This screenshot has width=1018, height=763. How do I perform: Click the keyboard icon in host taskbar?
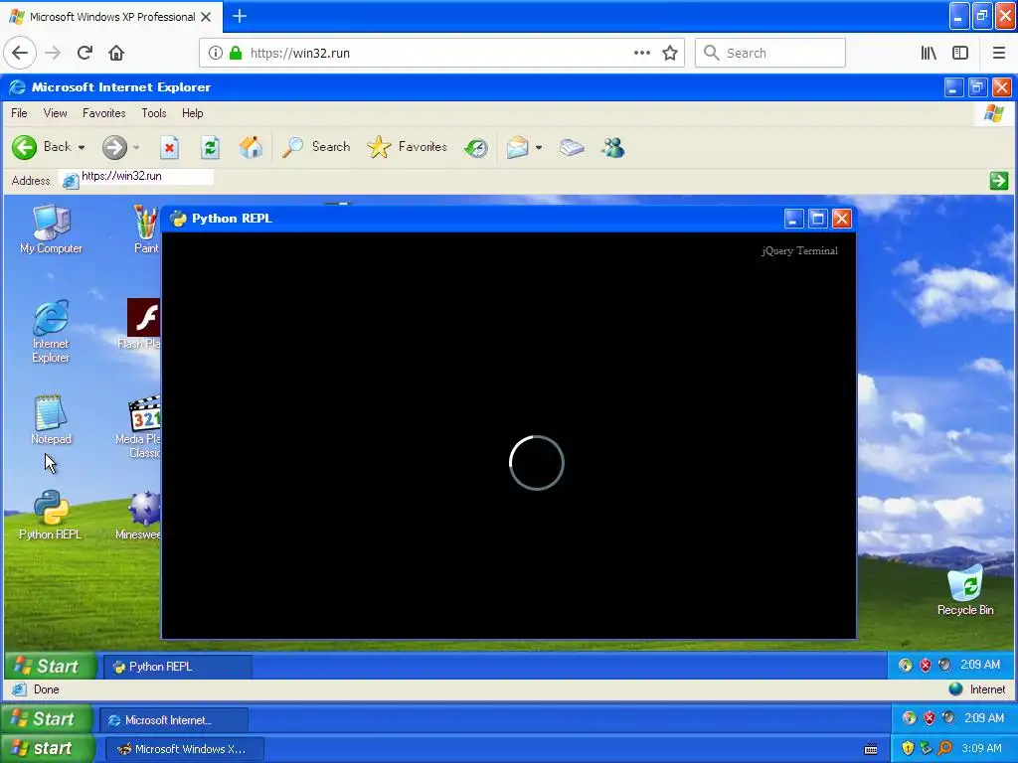(x=871, y=749)
